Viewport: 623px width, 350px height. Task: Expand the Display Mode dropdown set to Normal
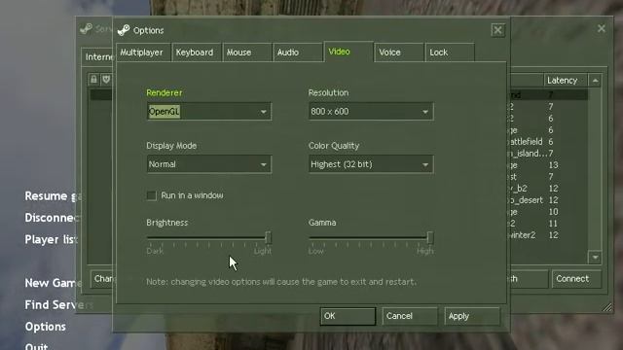pos(209,164)
